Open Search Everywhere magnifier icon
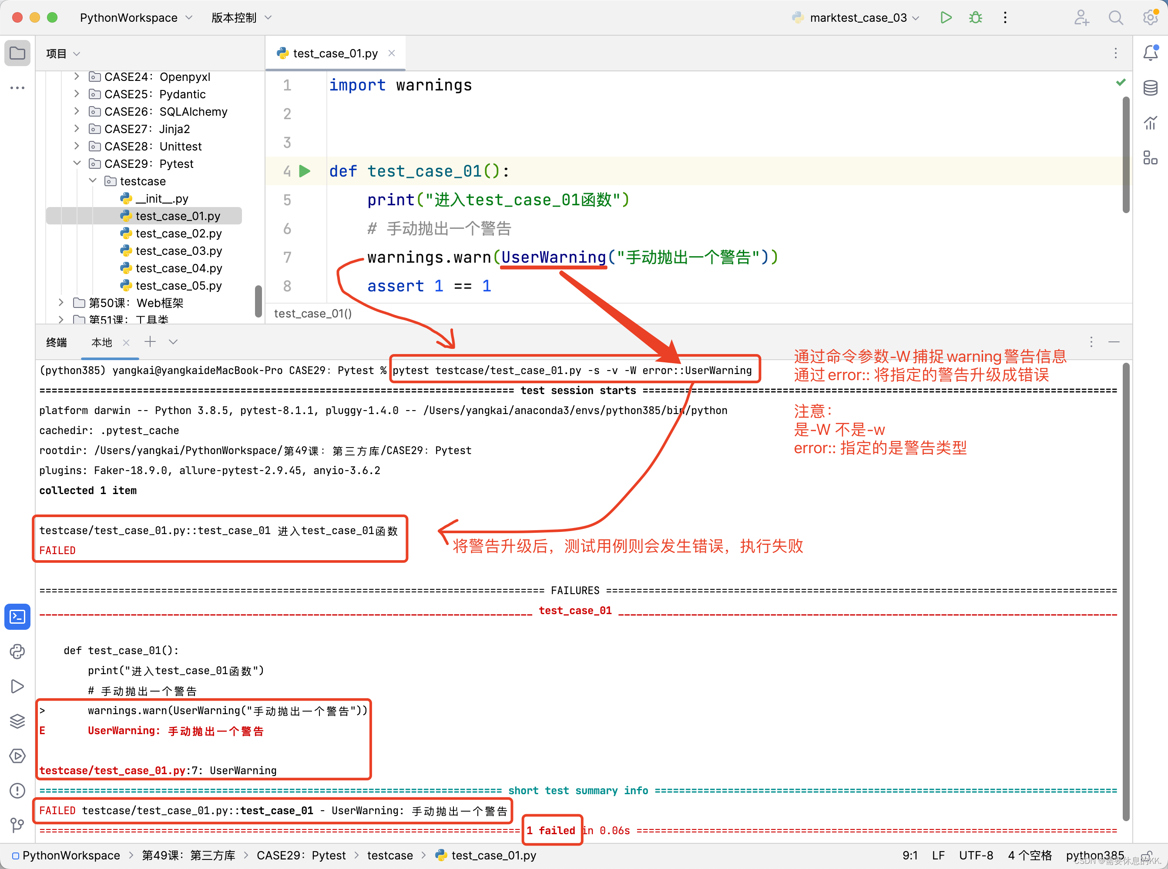Image resolution: width=1168 pixels, height=869 pixels. pos(1115,17)
